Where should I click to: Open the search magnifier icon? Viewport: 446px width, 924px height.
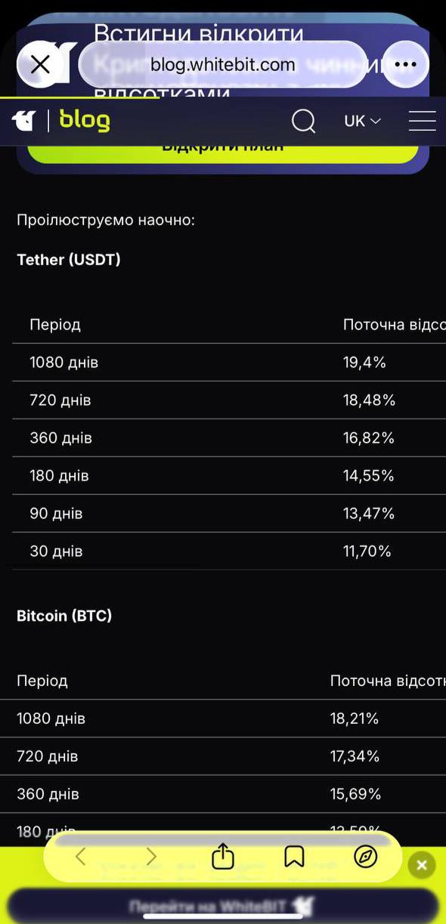coord(303,121)
